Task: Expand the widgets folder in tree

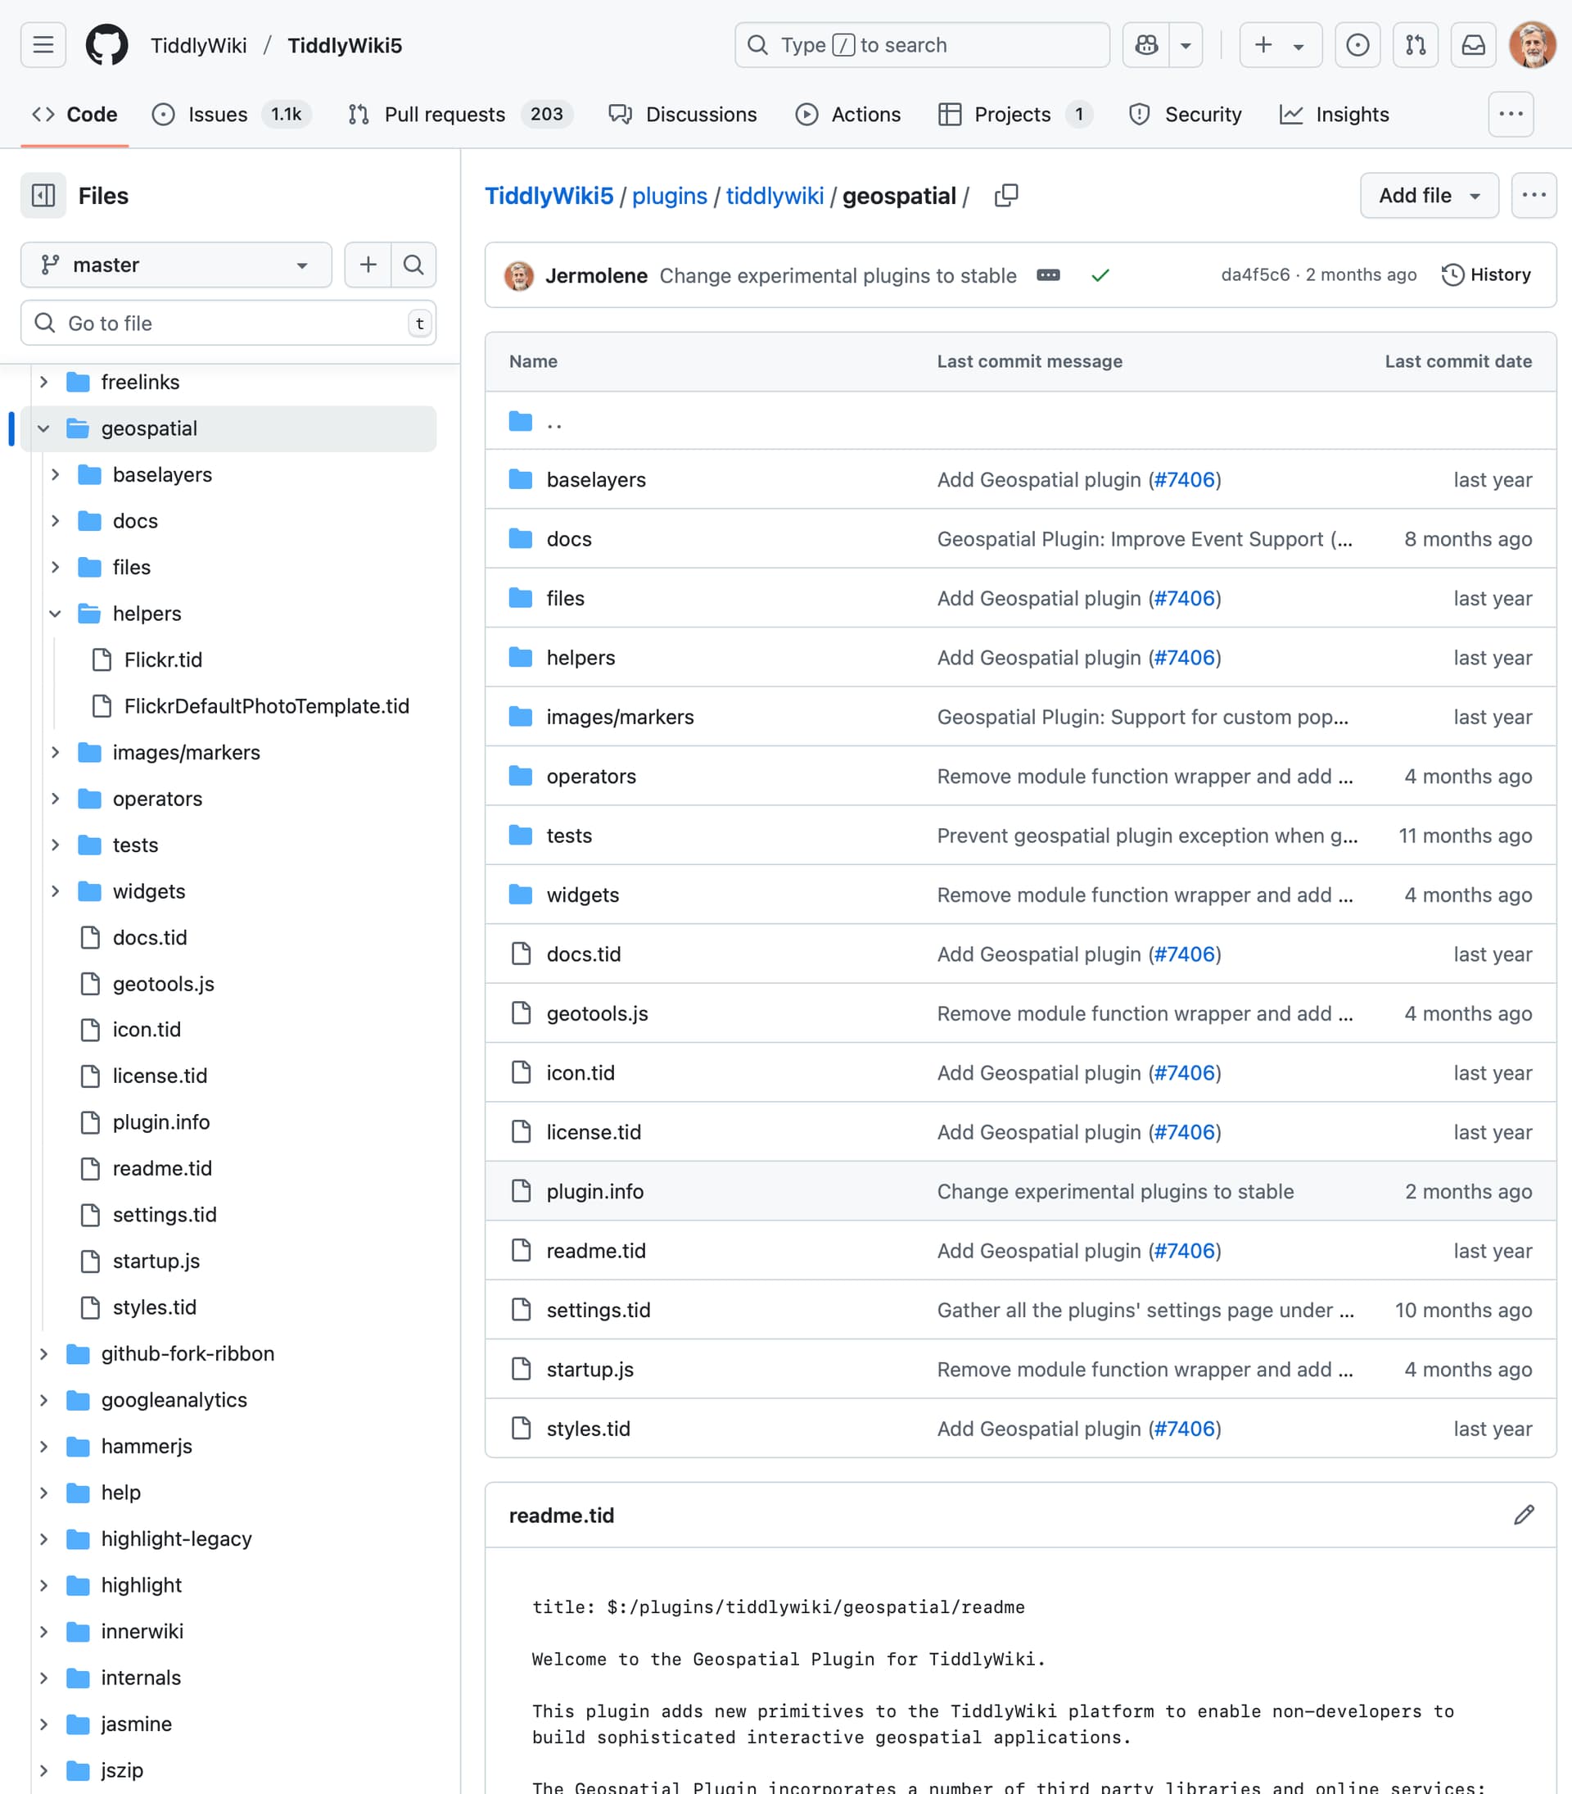Action: click(54, 891)
